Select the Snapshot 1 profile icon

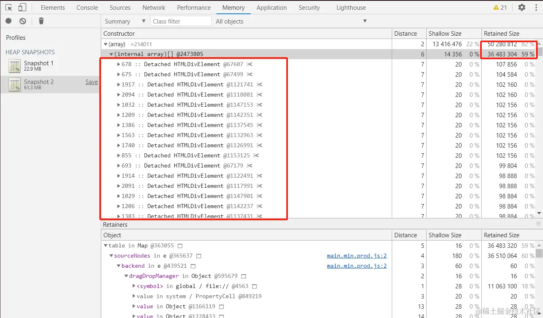[15, 66]
